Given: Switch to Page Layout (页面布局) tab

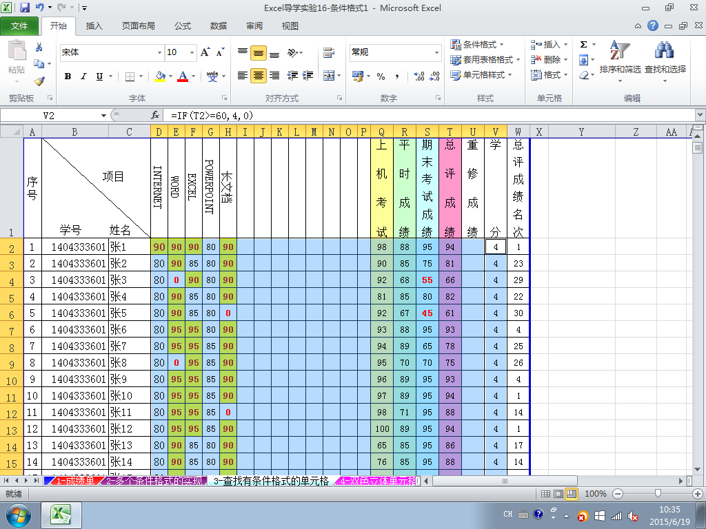Looking at the screenshot, I should (138, 26).
